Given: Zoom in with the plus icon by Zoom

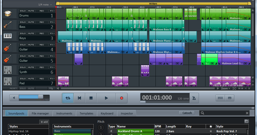Looking at the screenshot, I should click(249, 89).
